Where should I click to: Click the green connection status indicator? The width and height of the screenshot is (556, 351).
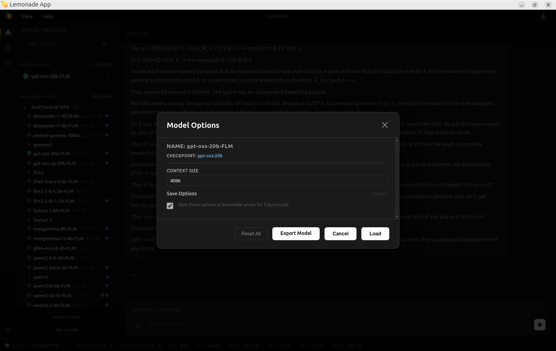tap(7, 346)
